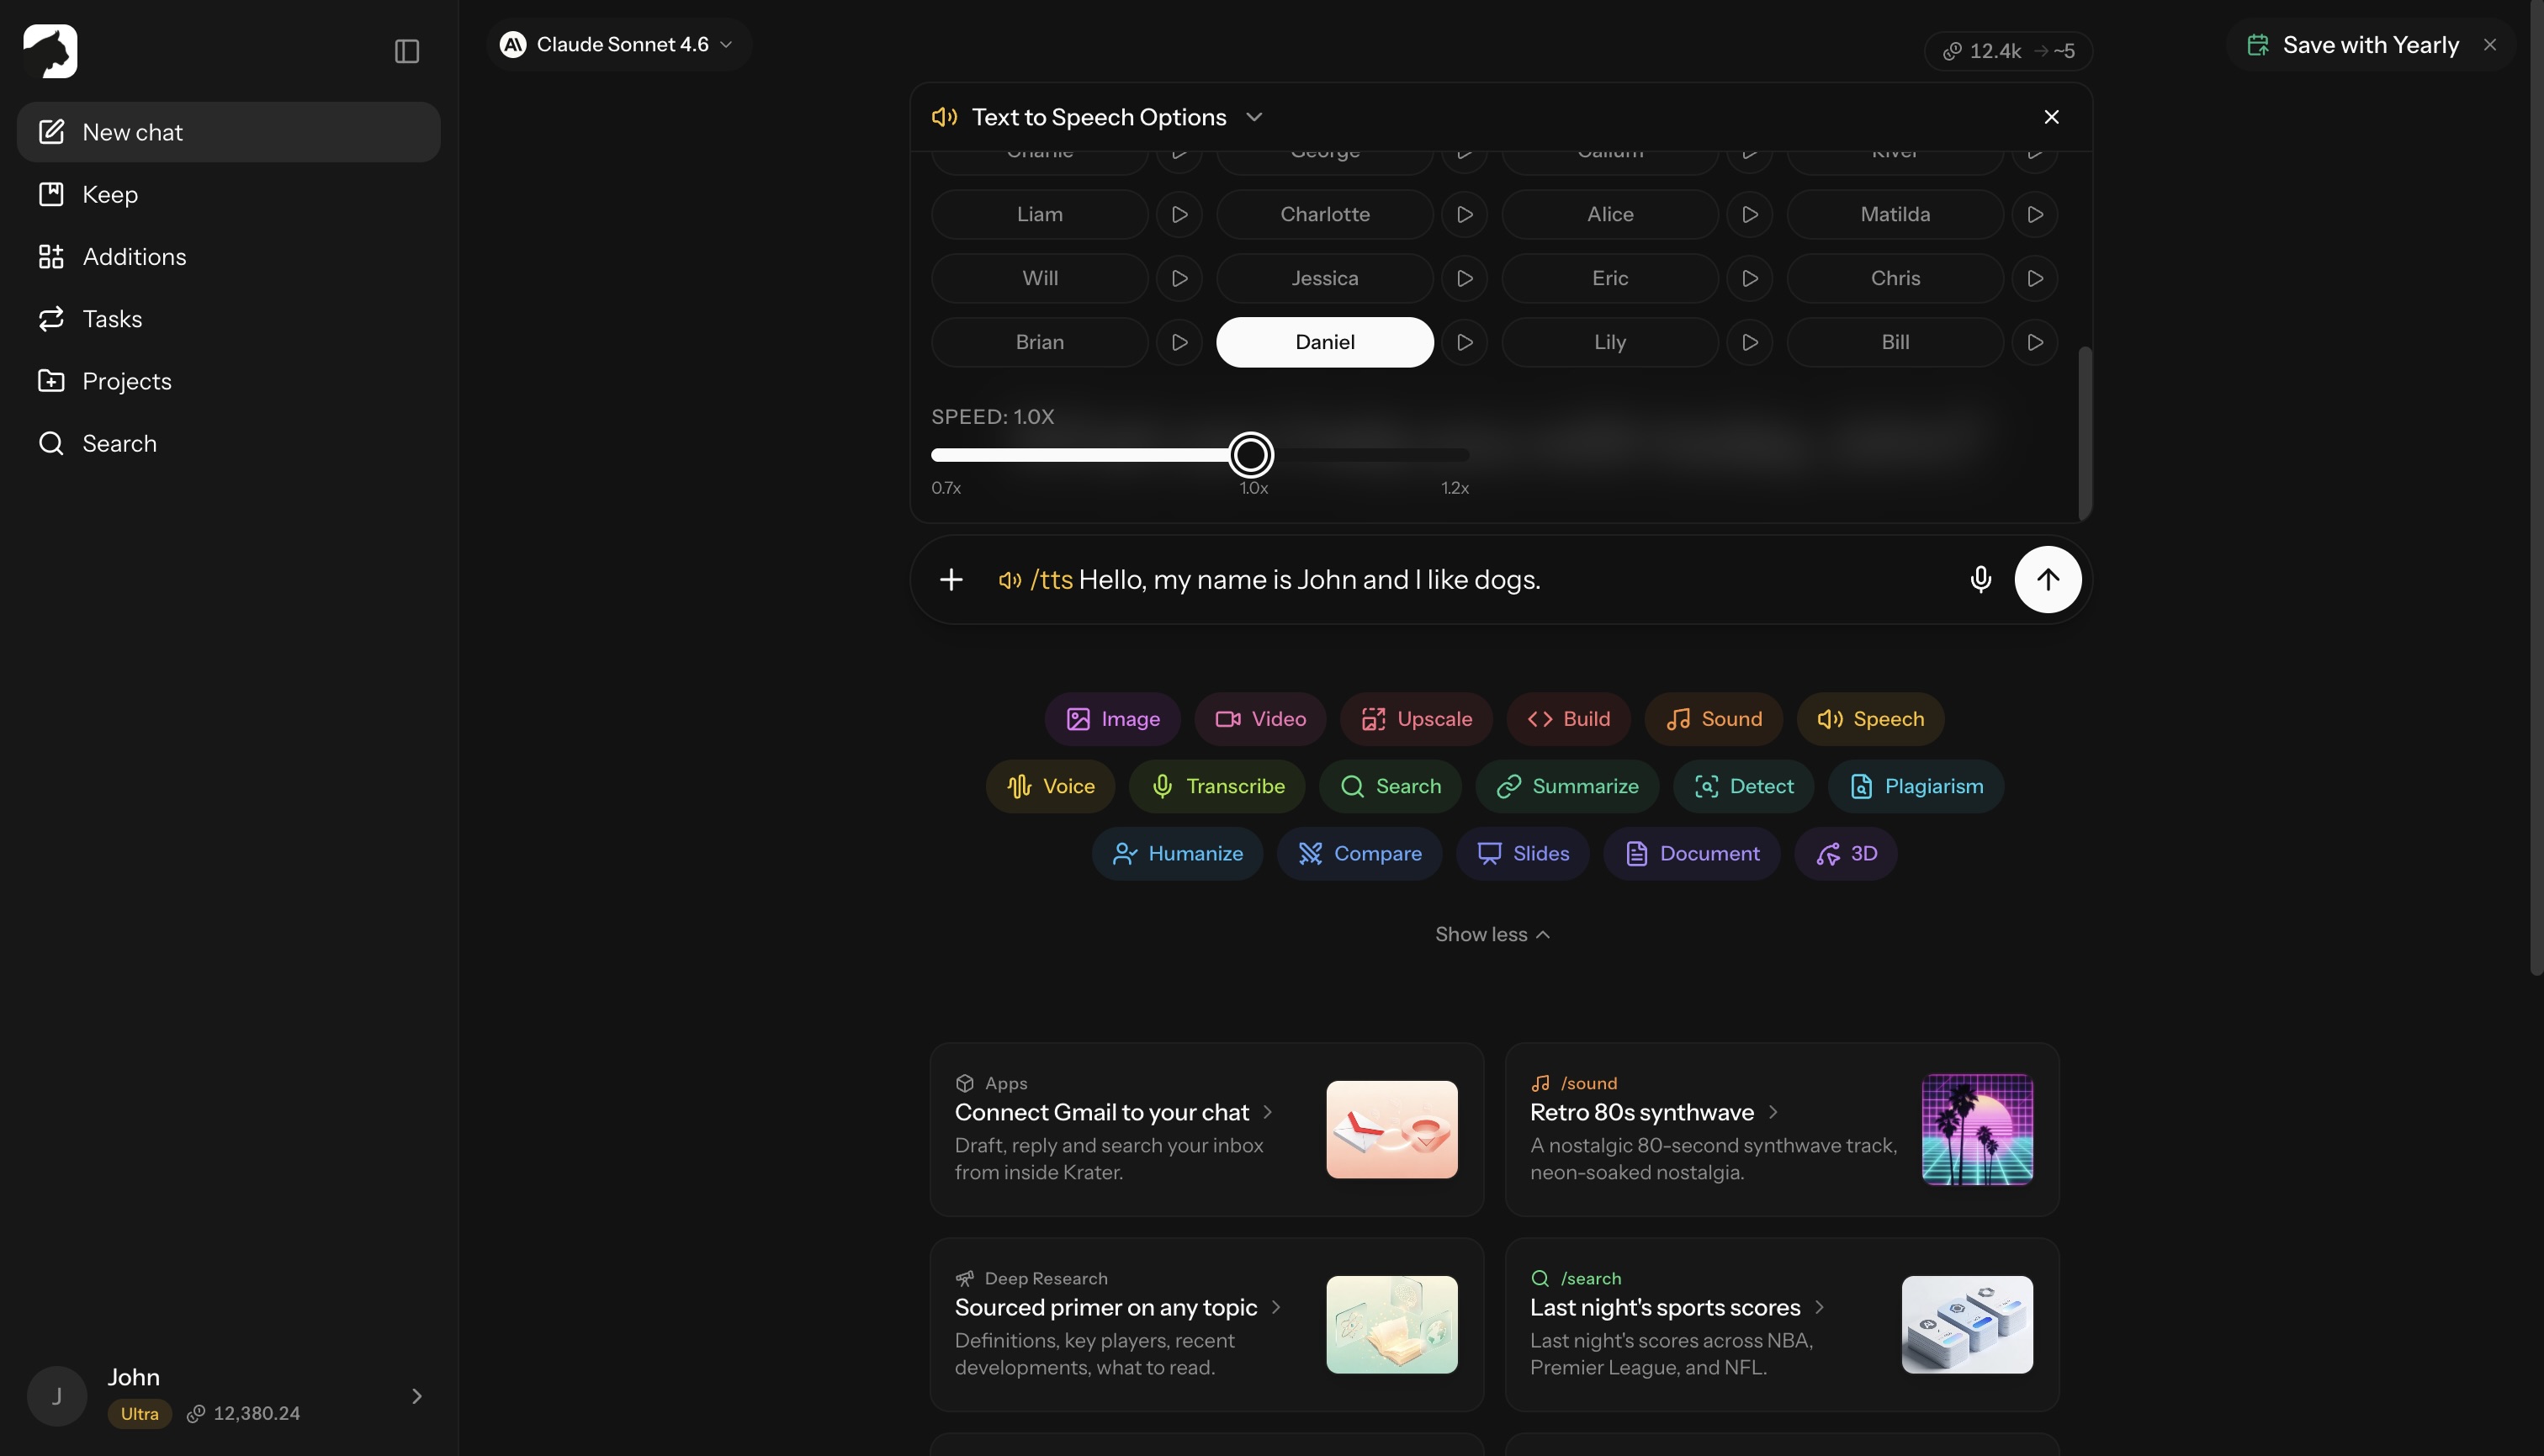Go to Additions in sidebar
Viewport: 2544px width, 1456px height.
click(228, 257)
